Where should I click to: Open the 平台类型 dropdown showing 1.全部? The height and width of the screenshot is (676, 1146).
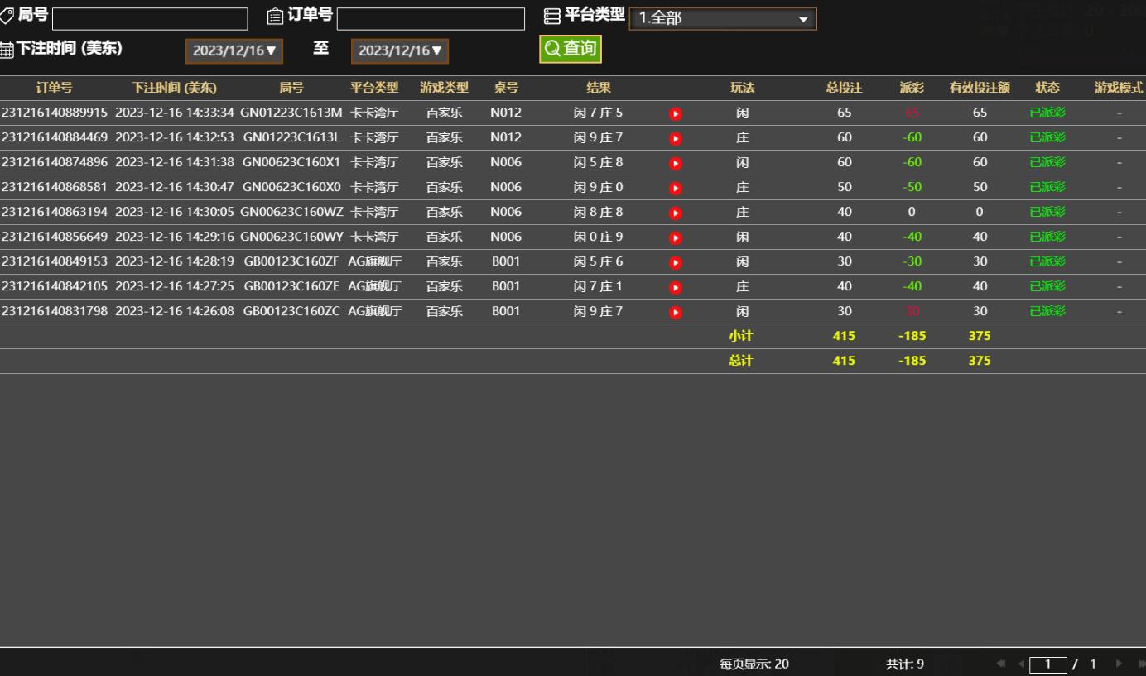point(722,19)
